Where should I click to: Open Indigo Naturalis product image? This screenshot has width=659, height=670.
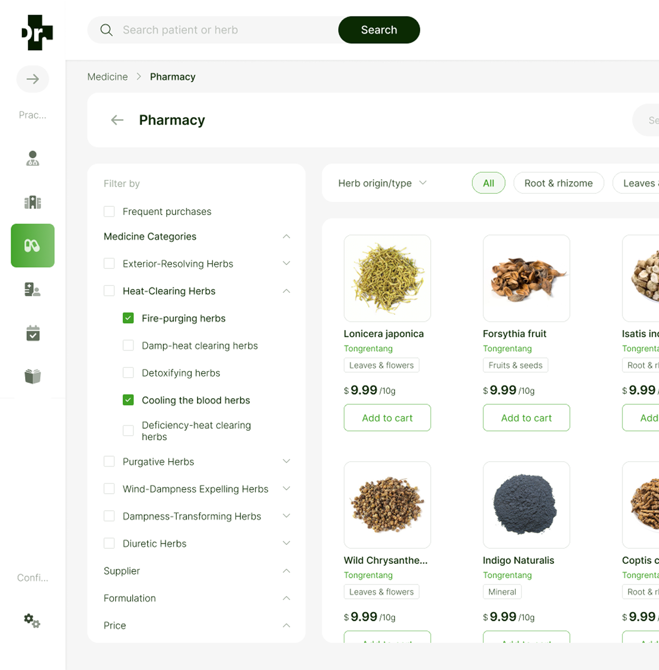(x=526, y=505)
